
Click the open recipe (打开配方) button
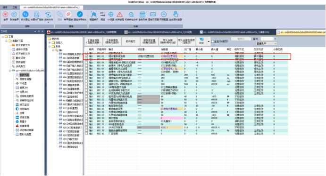click(131, 41)
